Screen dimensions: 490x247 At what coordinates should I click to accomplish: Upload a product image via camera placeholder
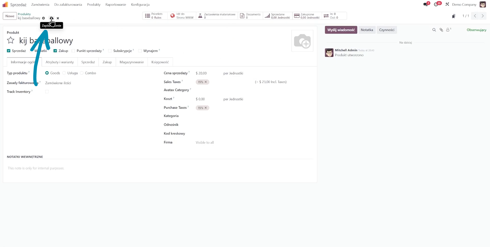coord(302,41)
